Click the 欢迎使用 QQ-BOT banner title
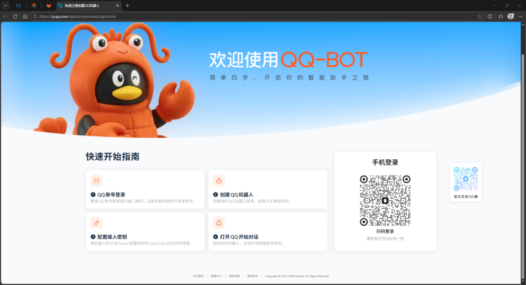 pyautogui.click(x=288, y=60)
